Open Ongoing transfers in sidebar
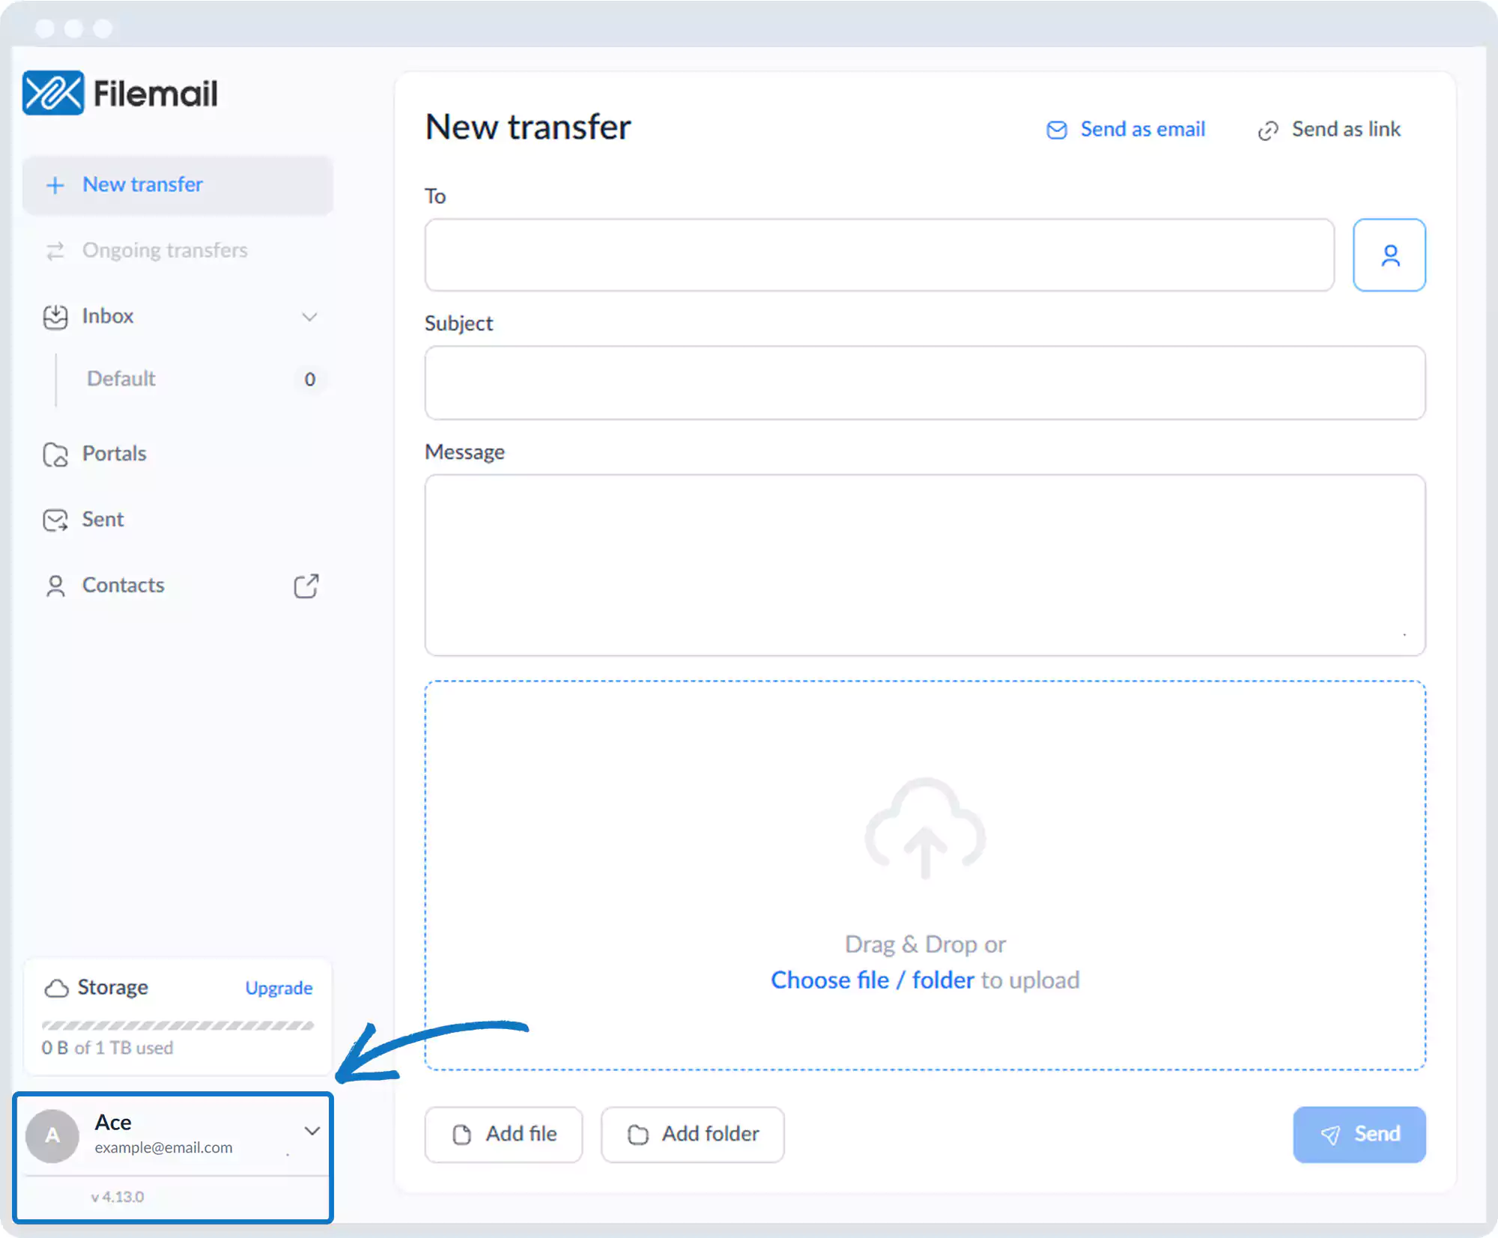The width and height of the screenshot is (1498, 1238). 164,250
